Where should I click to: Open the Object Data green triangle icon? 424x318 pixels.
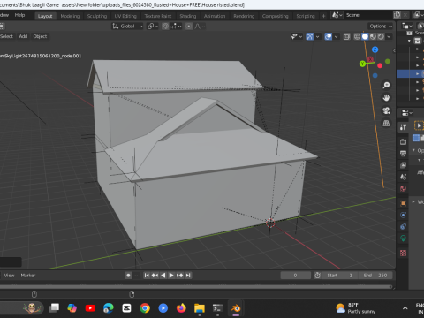[x=403, y=238]
